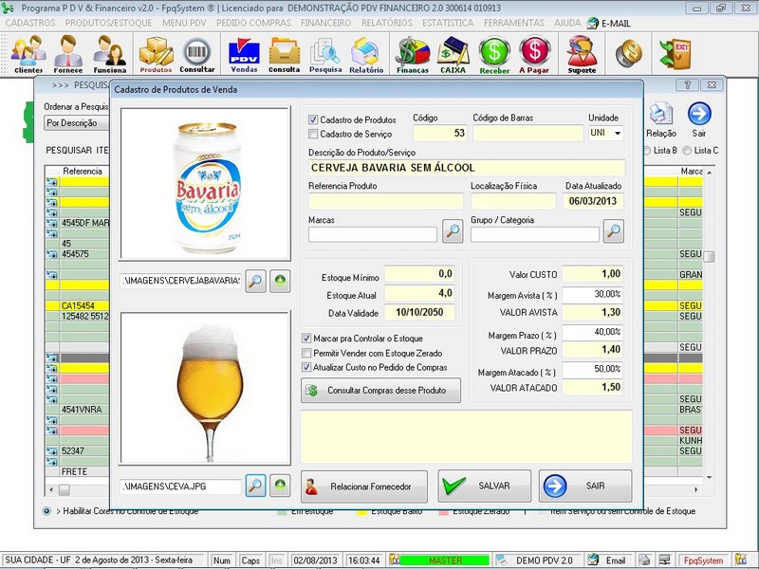Image resolution: width=759 pixels, height=569 pixels.
Task: Click the green EXIT door icon
Action: click(675, 53)
